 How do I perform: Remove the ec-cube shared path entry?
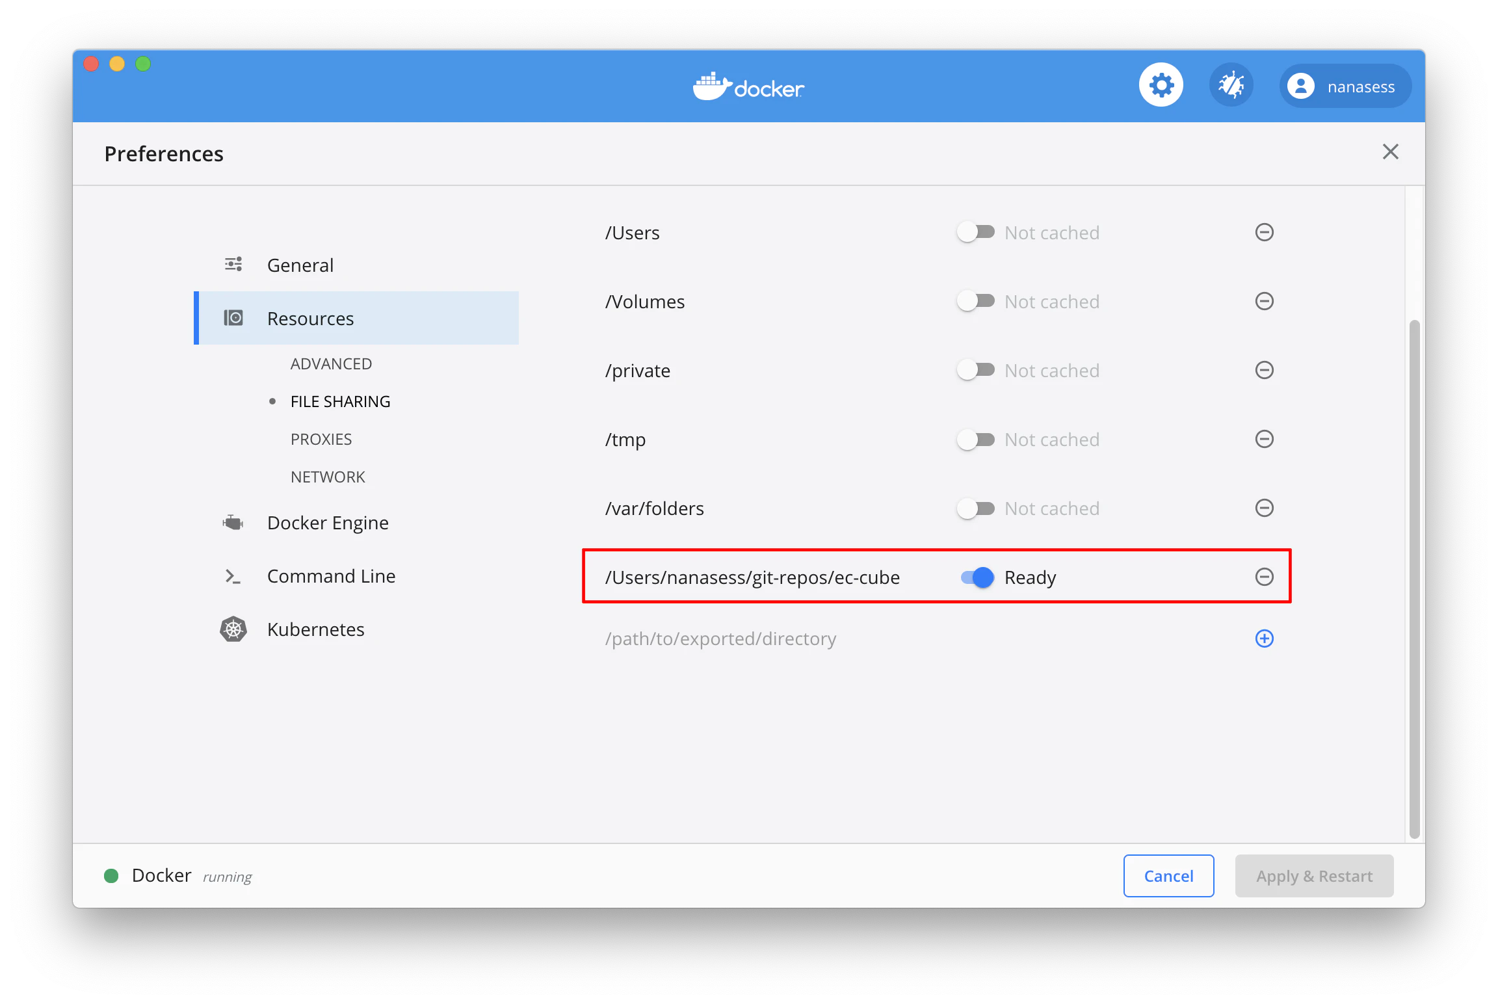pos(1264,577)
